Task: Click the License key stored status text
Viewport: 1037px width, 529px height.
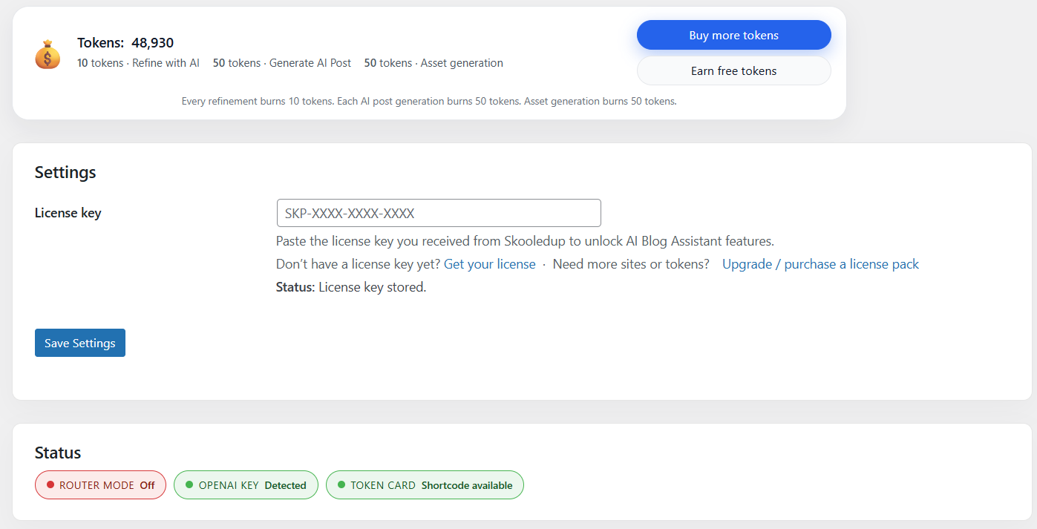Action: (x=351, y=287)
